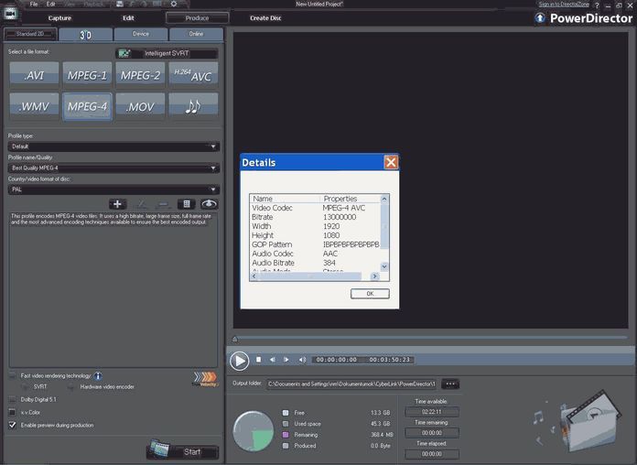Choose MPEG-2 file format
Image resolution: width=637 pixels, height=465 pixels.
pyautogui.click(x=140, y=75)
